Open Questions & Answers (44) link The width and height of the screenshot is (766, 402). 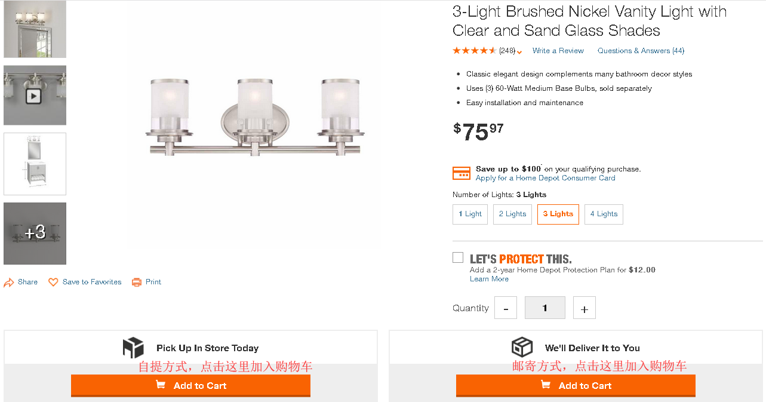point(641,51)
